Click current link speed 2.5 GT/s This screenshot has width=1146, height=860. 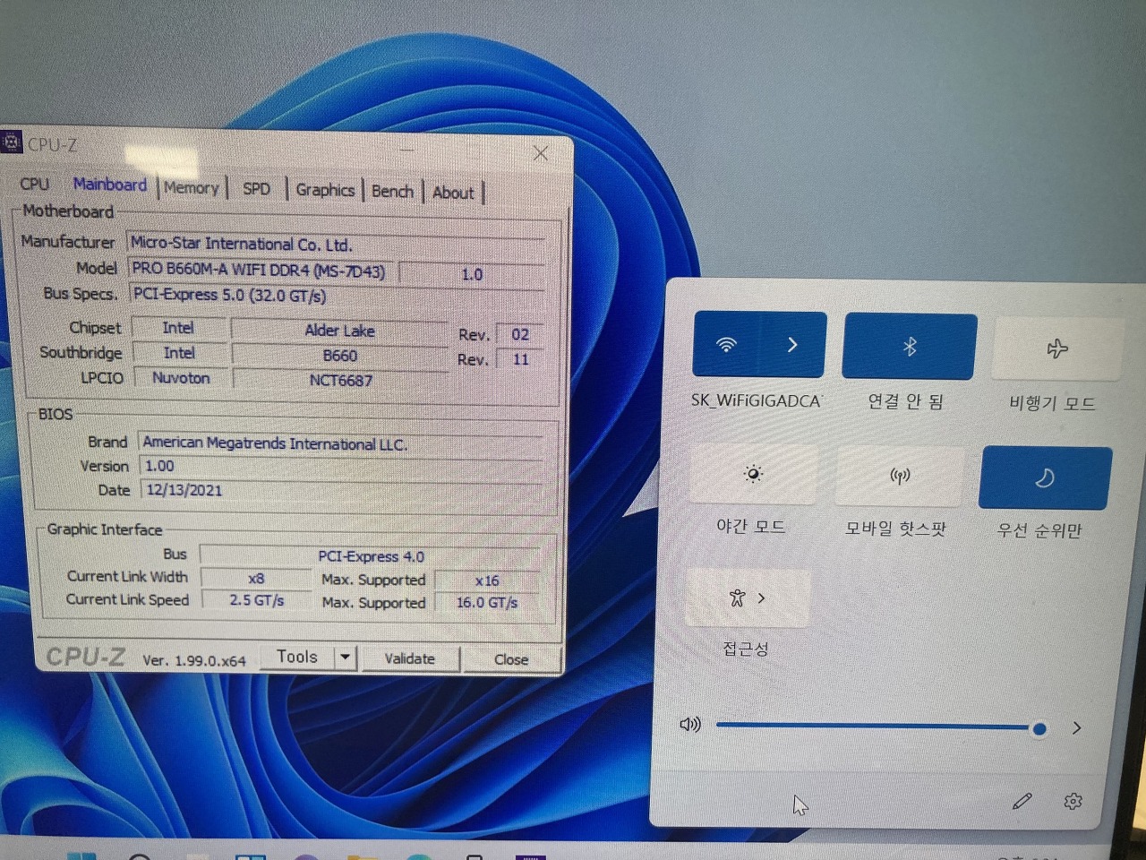pyautogui.click(x=257, y=600)
